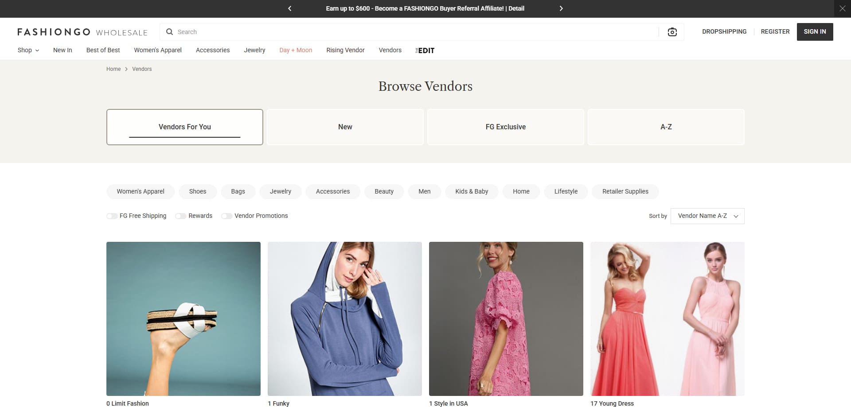Open 0 Limit Fashion vendor thumbnail
851x407 pixels.
(183, 319)
